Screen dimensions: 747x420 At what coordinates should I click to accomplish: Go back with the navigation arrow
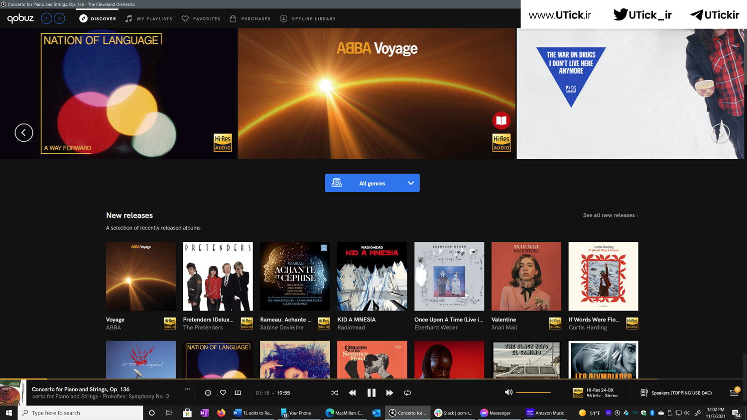46,18
